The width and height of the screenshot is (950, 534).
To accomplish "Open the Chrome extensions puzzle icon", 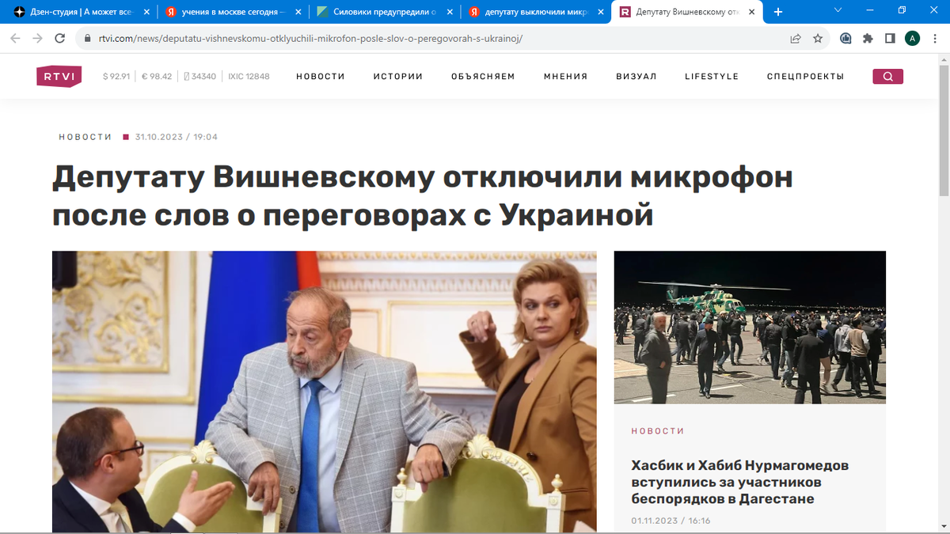I will [x=868, y=38].
